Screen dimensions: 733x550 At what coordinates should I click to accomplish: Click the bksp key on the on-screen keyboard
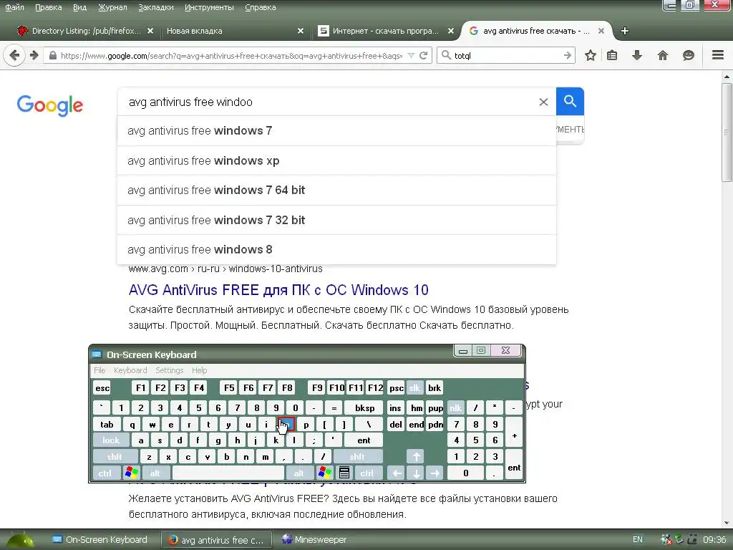pyautogui.click(x=364, y=407)
